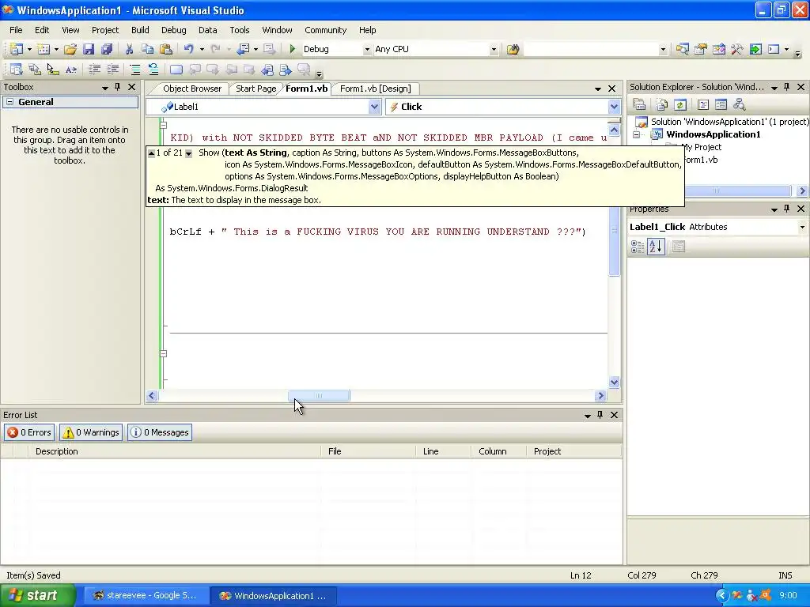
Task: Uncomment the selected lines icon
Action: click(x=153, y=70)
